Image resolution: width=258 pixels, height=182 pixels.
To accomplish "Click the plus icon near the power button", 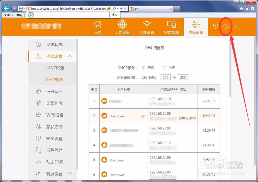I will 215,26.
